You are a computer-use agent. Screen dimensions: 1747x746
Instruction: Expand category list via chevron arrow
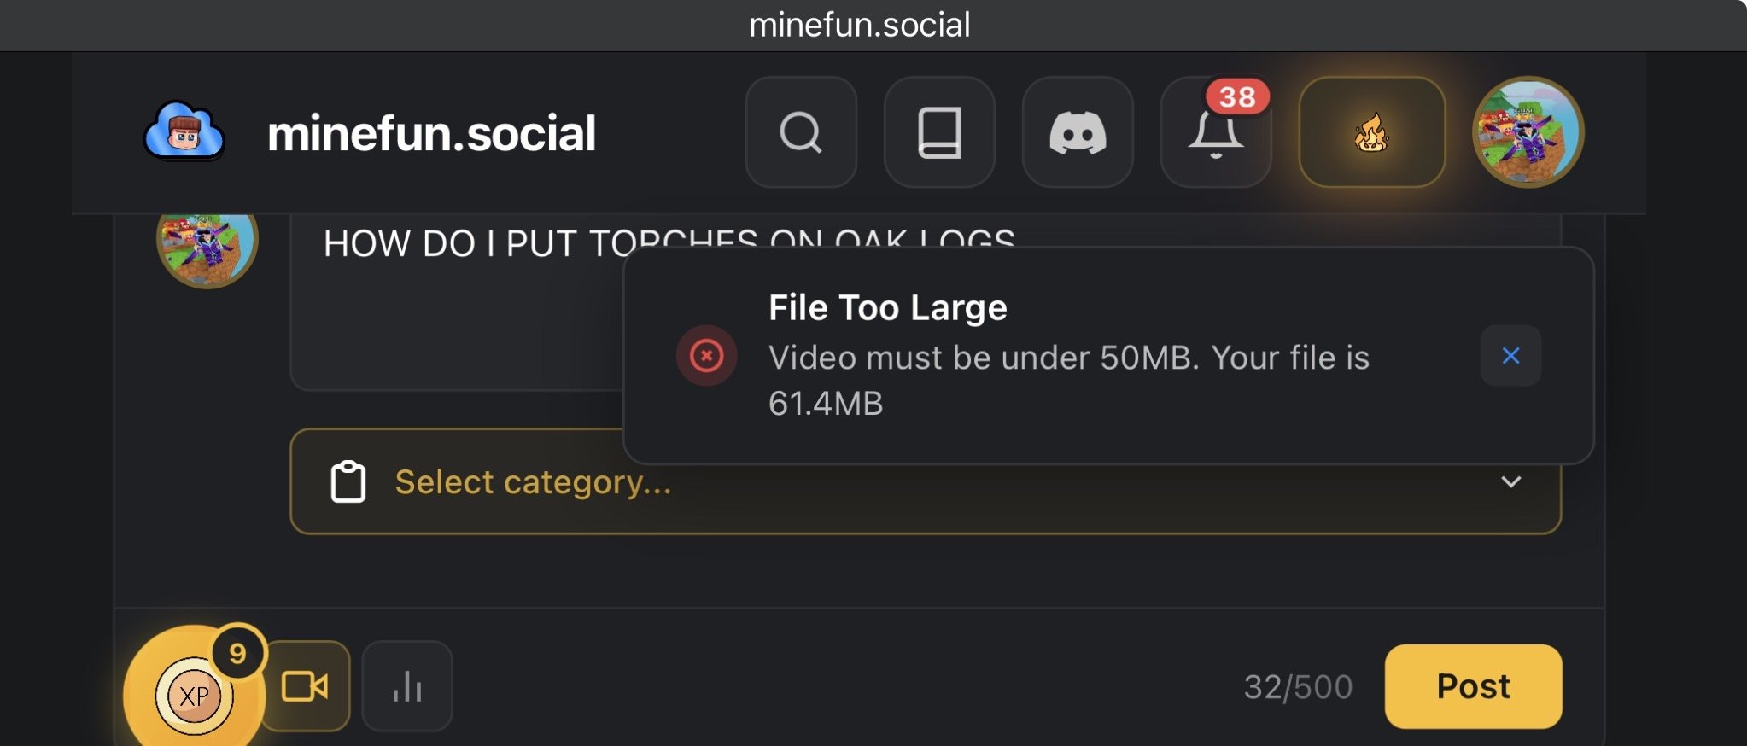[x=1510, y=482]
